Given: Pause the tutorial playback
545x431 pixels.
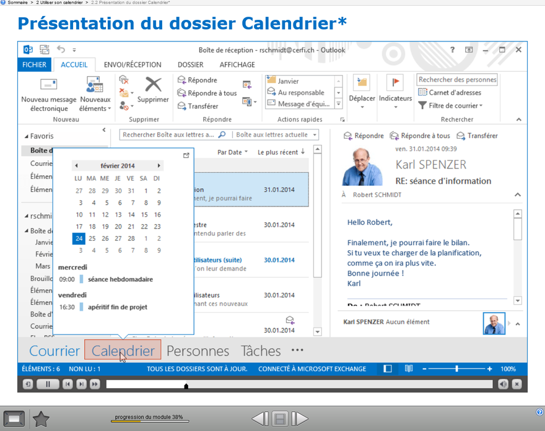Looking at the screenshot, I should point(48,384).
